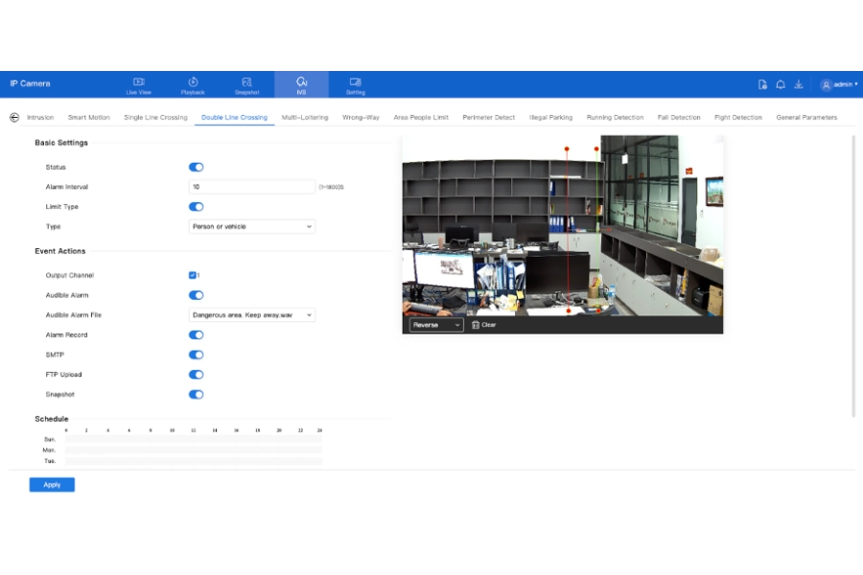Image resolution: width=863 pixels, height=575 pixels.
Task: Click the trash Clear icon under video
Action: click(476, 325)
